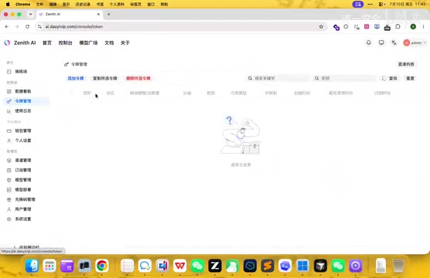View site information icon in address bar

40,26
